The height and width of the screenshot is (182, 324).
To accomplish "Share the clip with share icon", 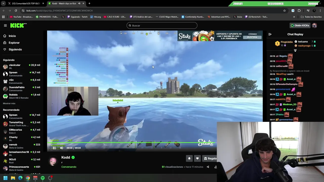I will pos(208,167).
